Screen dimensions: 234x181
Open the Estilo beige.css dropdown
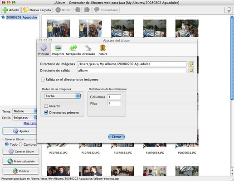click(24, 118)
